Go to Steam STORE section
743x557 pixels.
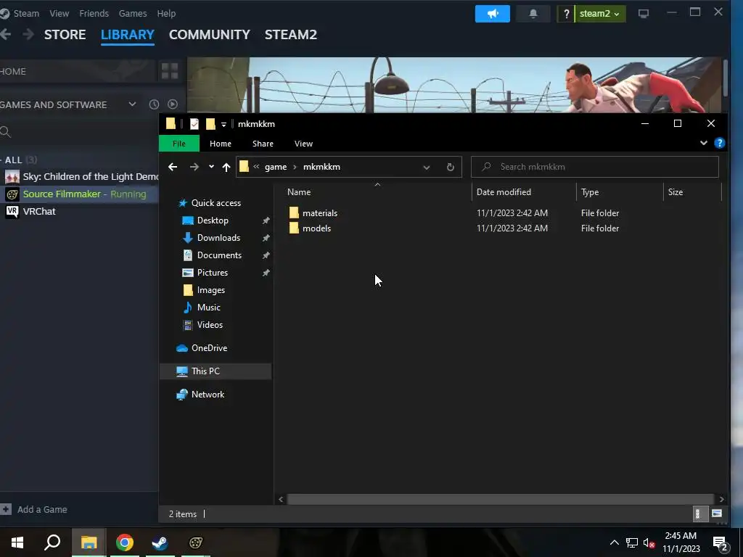pyautogui.click(x=65, y=35)
